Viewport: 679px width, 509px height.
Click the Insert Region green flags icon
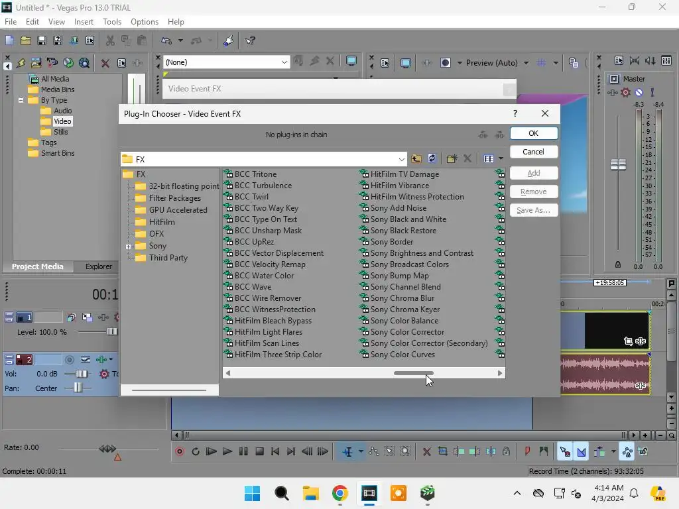(x=544, y=451)
